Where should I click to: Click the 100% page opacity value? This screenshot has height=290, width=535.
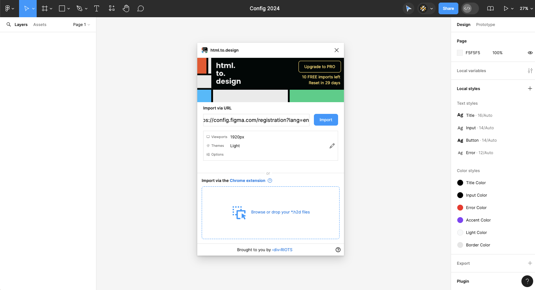497,53
